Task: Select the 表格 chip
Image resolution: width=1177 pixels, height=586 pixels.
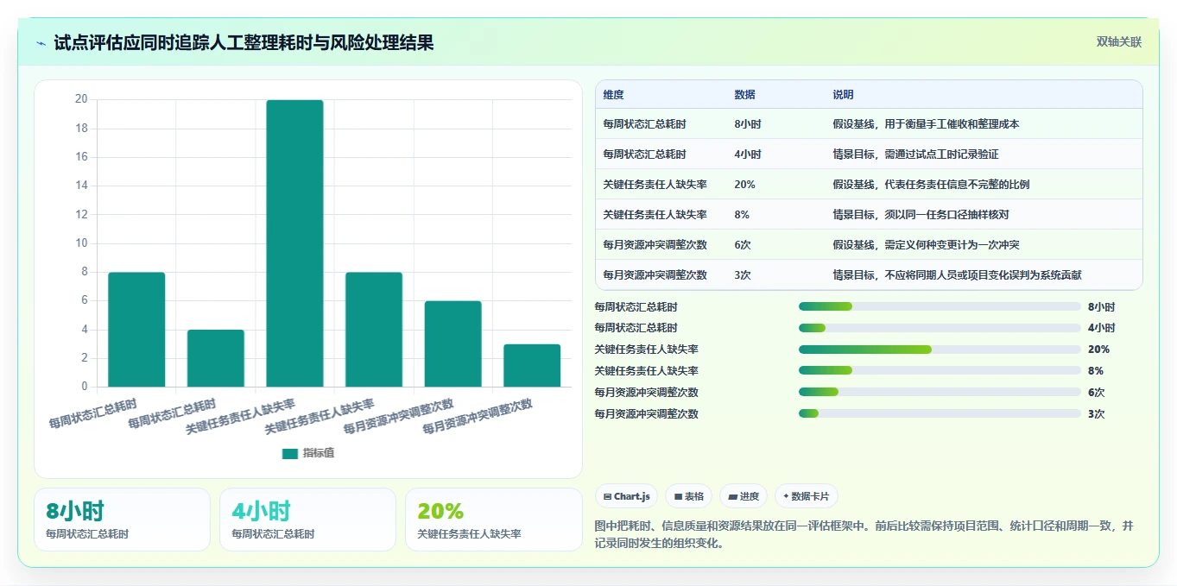Action: 688,496
